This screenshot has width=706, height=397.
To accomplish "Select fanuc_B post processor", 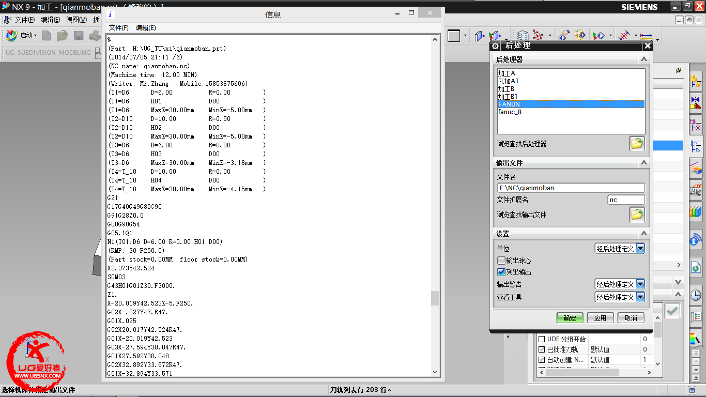I will (571, 112).
